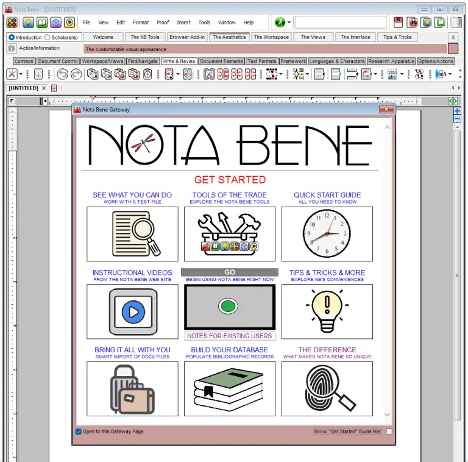This screenshot has height=462, width=468.
Task: Click the new document tab plus icon
Action: (x=54, y=88)
